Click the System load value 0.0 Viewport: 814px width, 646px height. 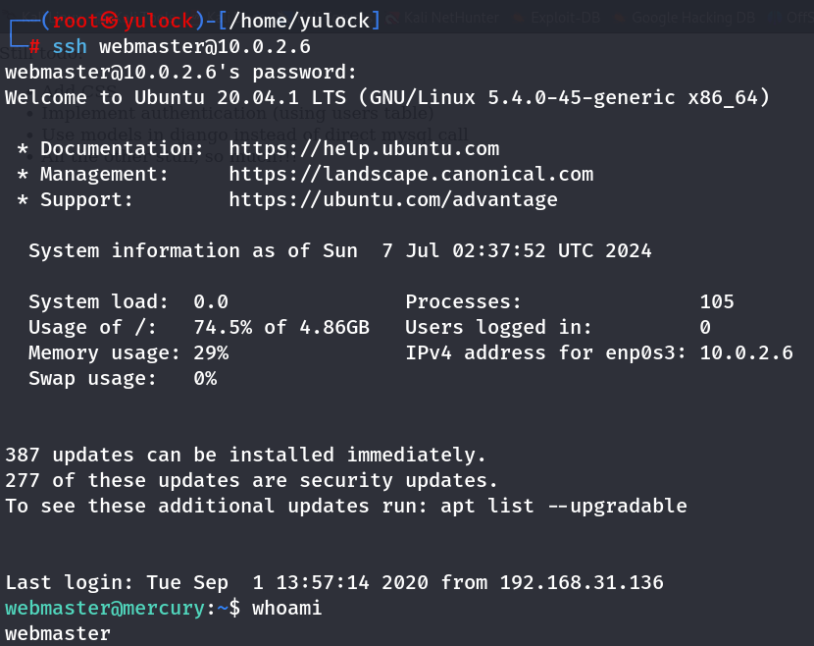211,302
